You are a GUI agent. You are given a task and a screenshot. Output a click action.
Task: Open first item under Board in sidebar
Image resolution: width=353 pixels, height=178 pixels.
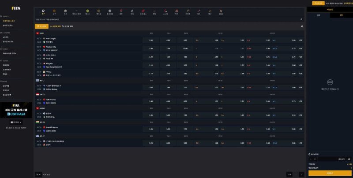pyautogui.click(x=6, y=86)
